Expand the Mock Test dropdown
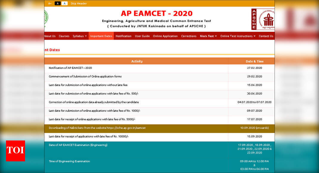Image resolution: width=319 pixels, height=173 pixels. pos(208,36)
